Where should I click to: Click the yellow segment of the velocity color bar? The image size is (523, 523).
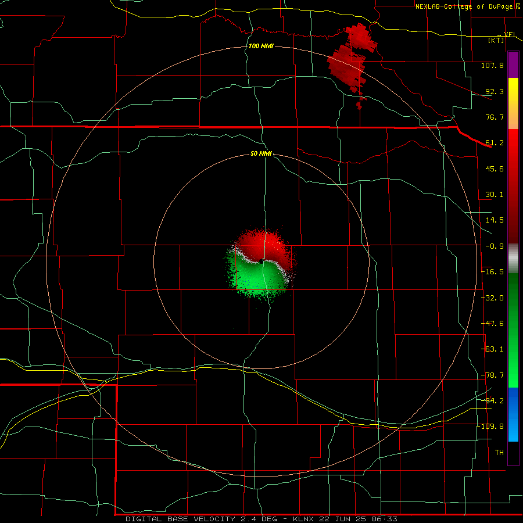coord(513,91)
